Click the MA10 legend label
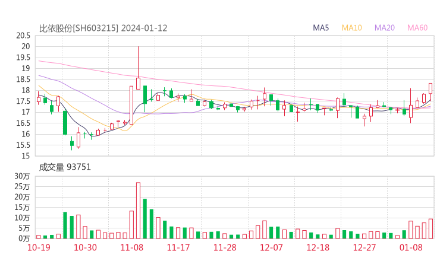 (x=351, y=28)
